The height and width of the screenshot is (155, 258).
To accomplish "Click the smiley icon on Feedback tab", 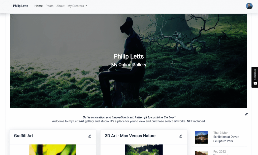I will tap(255, 83).
